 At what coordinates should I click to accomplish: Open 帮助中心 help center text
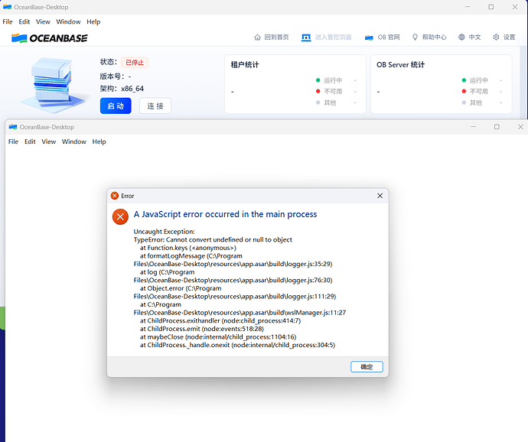coord(435,37)
